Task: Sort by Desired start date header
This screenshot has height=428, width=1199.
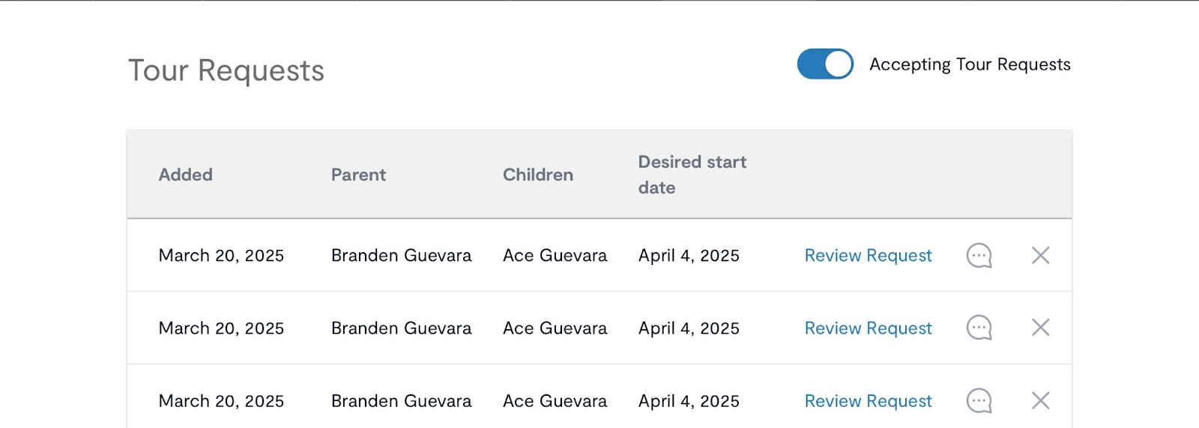Action: 692,175
